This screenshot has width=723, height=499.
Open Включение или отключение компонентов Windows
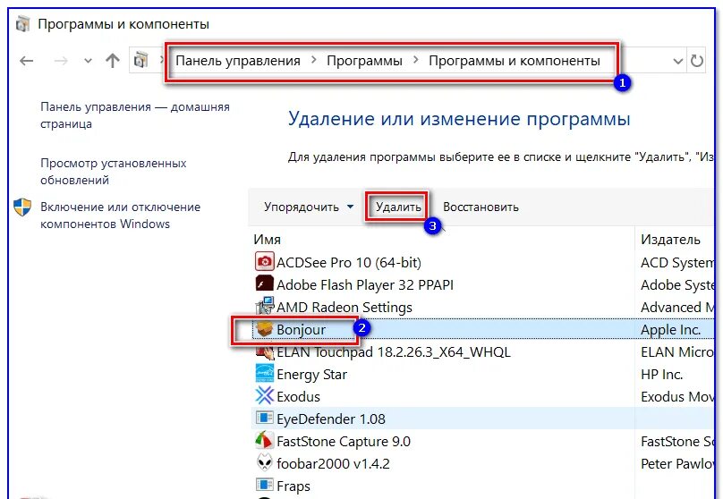(x=120, y=216)
